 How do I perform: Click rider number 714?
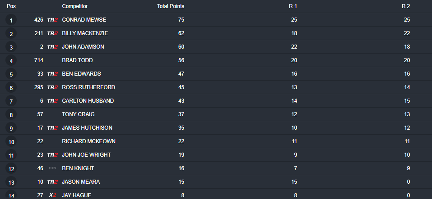click(x=38, y=60)
